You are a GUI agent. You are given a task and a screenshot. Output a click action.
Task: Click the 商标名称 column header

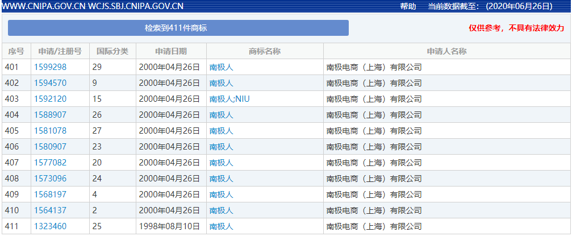(265, 51)
